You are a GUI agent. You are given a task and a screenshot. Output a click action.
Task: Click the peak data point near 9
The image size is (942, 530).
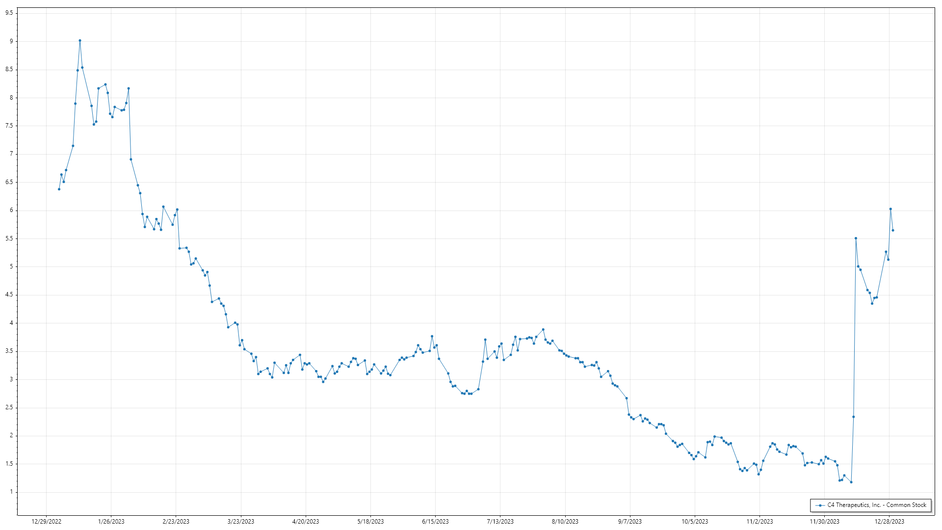tap(80, 41)
